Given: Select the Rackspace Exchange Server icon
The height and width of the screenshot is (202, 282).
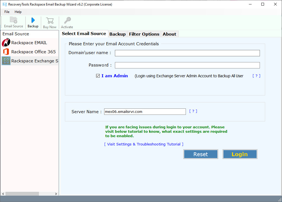Looking at the screenshot, I should tap(6, 61).
